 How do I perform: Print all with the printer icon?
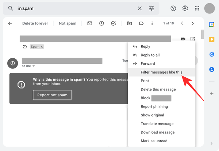pos(183,39)
